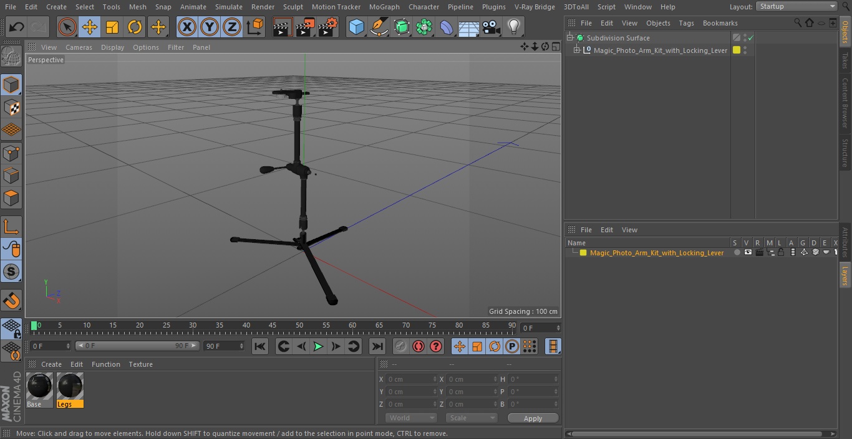Open material manager Create menu
The image size is (852, 439).
point(51,364)
